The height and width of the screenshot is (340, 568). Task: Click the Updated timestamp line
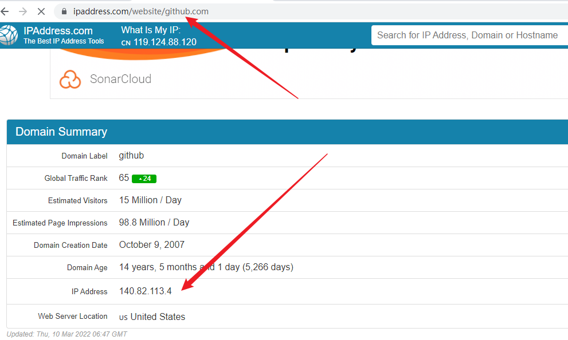coord(67,334)
